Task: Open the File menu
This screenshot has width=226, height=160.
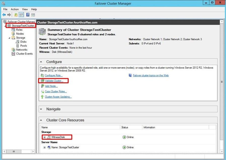Action: pos(5,9)
